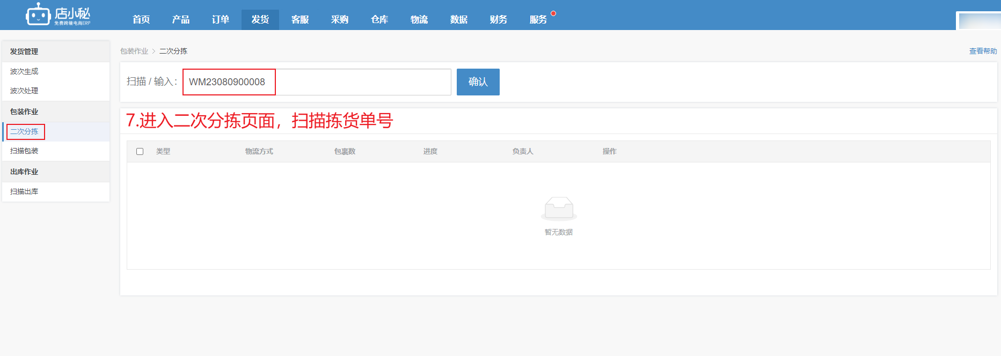Click the 出库作业 sidebar section header
1001x356 pixels.
pyautogui.click(x=56, y=172)
